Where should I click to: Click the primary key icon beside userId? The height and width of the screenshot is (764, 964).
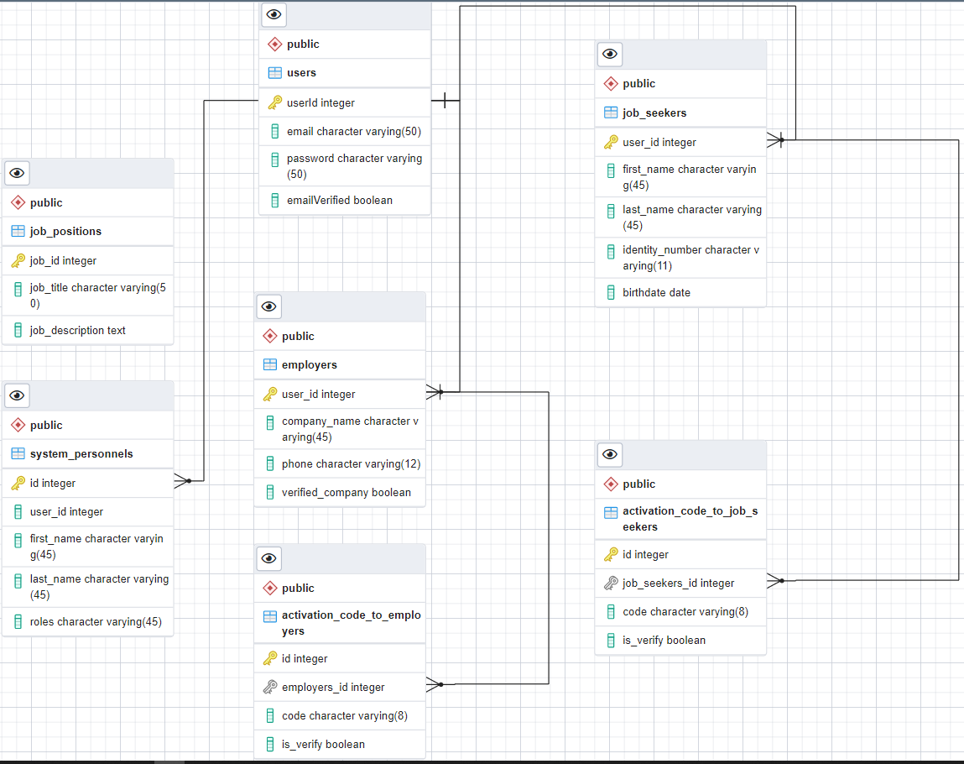coord(275,101)
